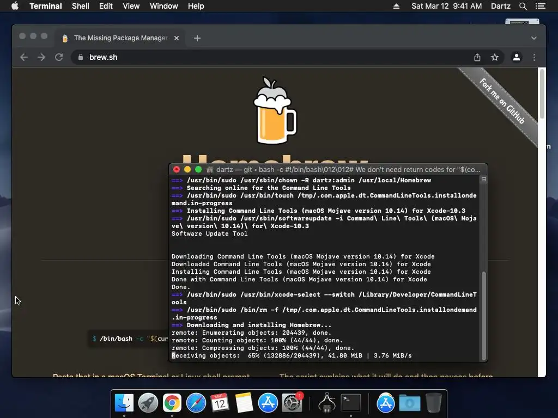Click the Homebrew beer mug logo
The height and width of the screenshot is (418, 558).
coord(275,110)
